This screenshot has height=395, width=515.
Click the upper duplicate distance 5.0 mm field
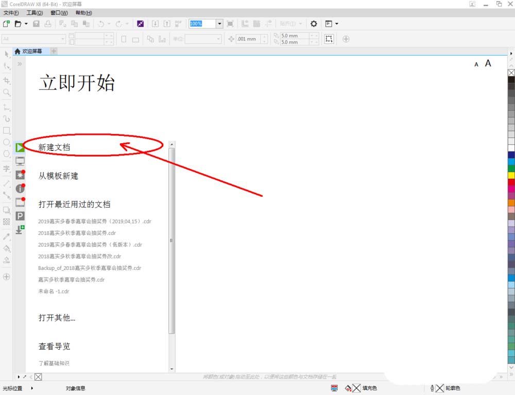(295, 36)
